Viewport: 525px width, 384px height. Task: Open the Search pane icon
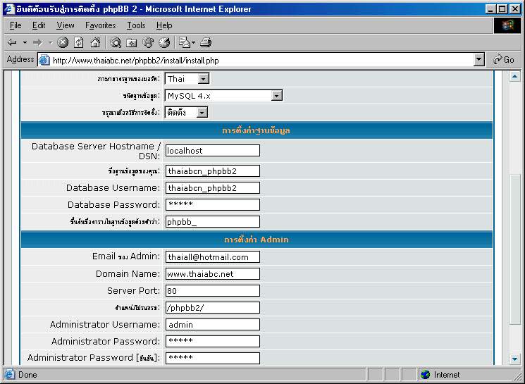coord(116,42)
